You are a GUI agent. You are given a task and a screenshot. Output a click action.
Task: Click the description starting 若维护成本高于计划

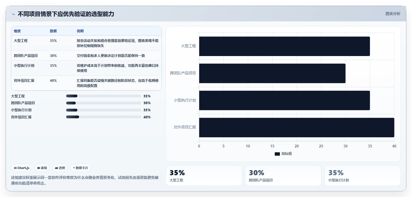pyautogui.click(x=118, y=68)
